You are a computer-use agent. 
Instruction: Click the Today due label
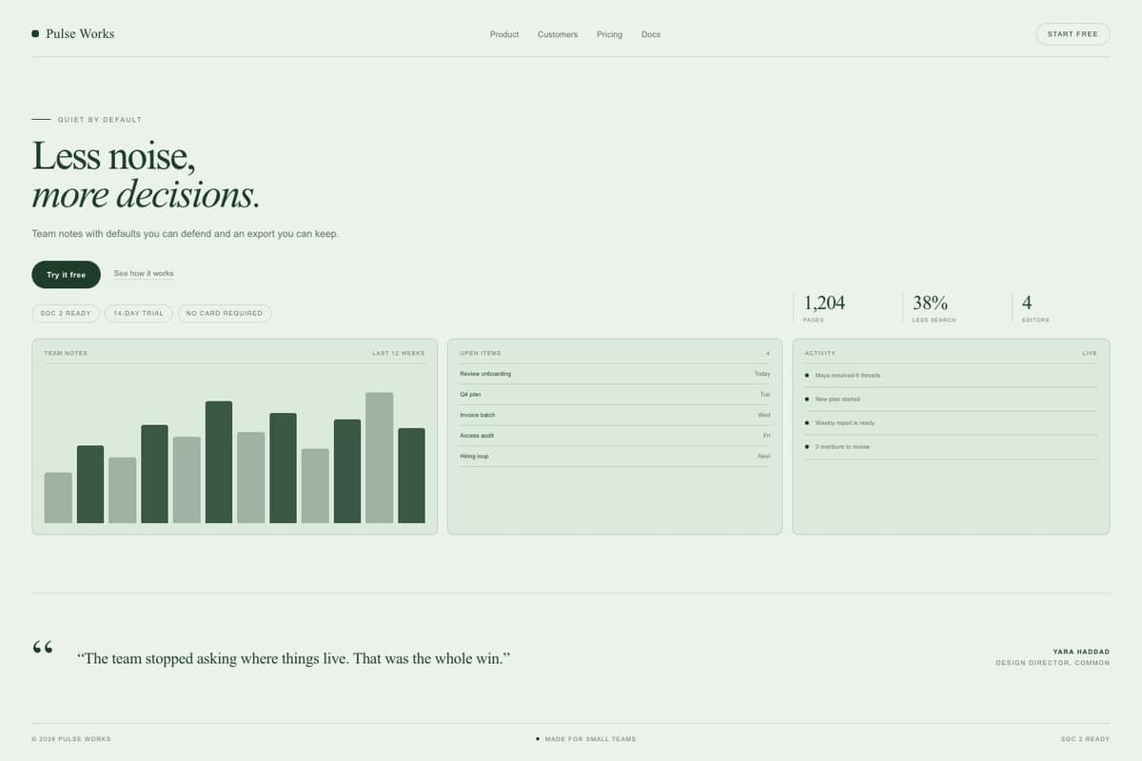click(762, 374)
